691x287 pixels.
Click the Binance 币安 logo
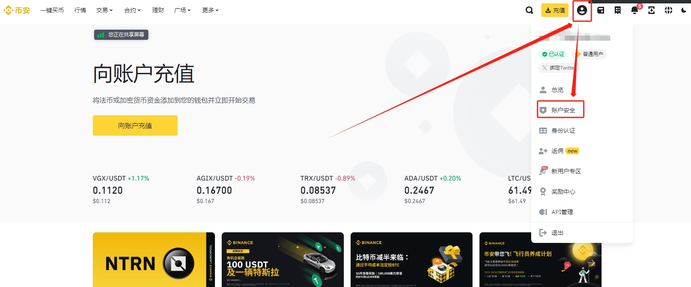pos(17,10)
